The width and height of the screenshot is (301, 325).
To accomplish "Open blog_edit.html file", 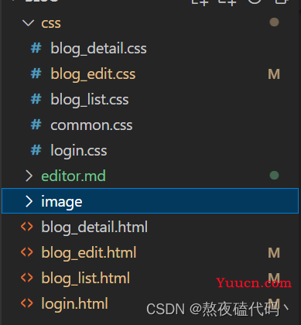I will (89, 253).
